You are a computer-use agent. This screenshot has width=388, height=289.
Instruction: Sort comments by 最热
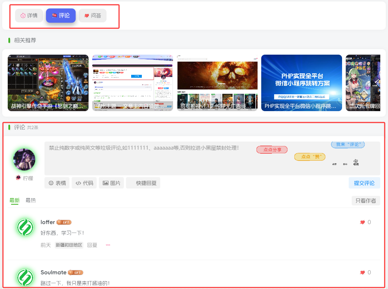(30, 200)
